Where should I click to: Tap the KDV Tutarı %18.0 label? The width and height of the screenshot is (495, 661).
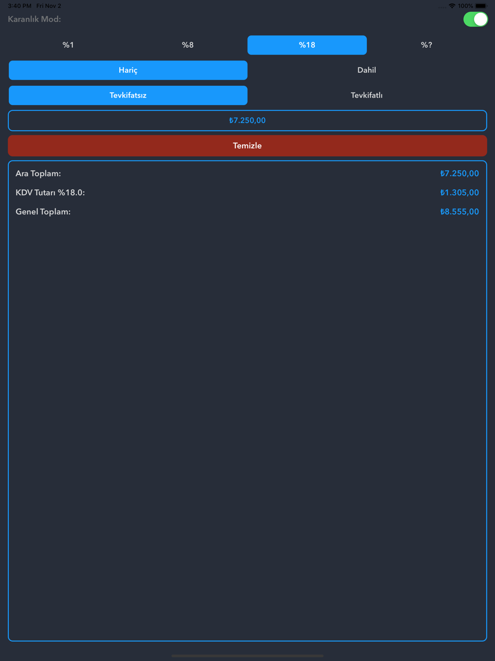tap(50, 193)
